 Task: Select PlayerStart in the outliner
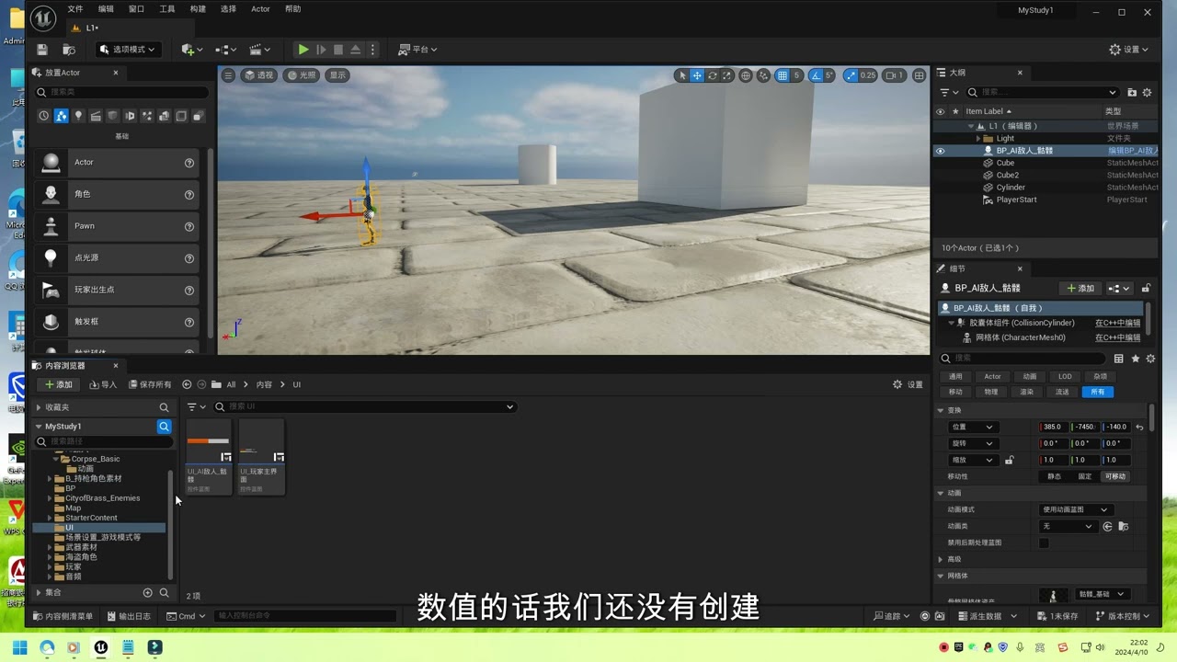click(1016, 200)
